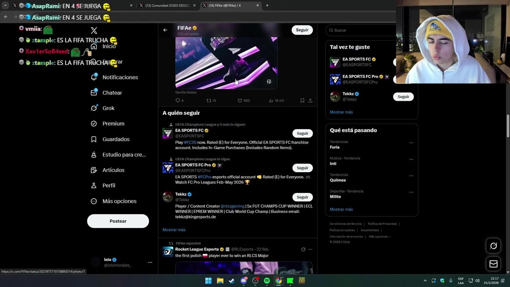Screen dimensions: 510x287
Task: Open the @rblzgaming mention link
Action: point(232,206)
